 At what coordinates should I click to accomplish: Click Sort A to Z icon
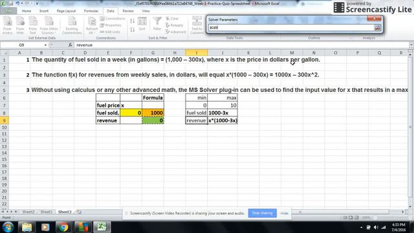(x=132, y=21)
